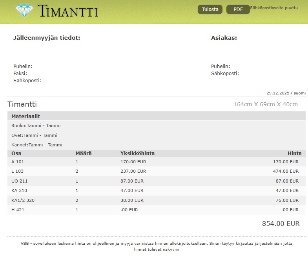Click the dimensions text 164cm X 69cm X 40cm
308x266 pixels.
265,104
